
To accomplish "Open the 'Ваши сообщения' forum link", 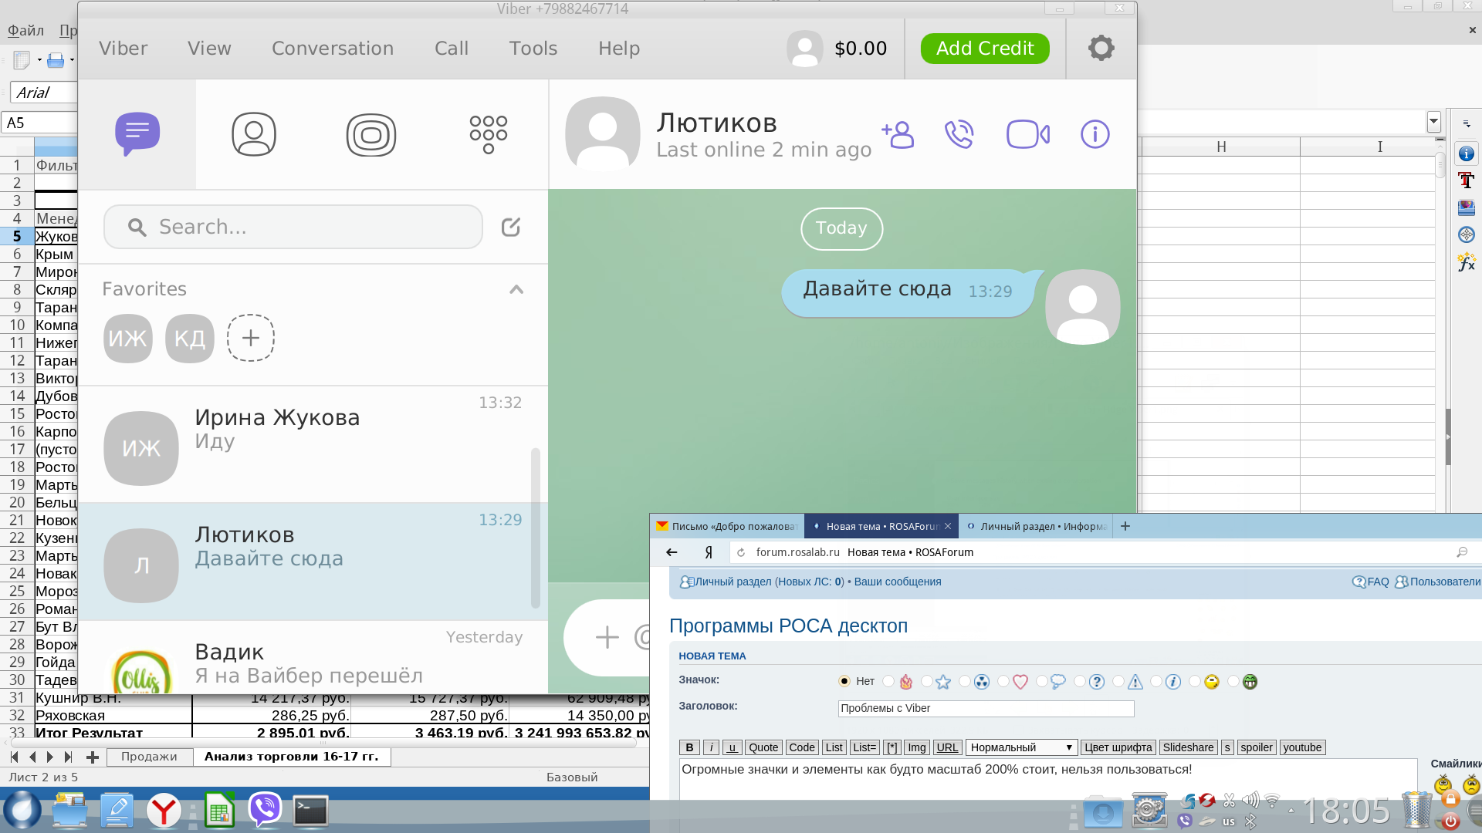I will (x=897, y=582).
